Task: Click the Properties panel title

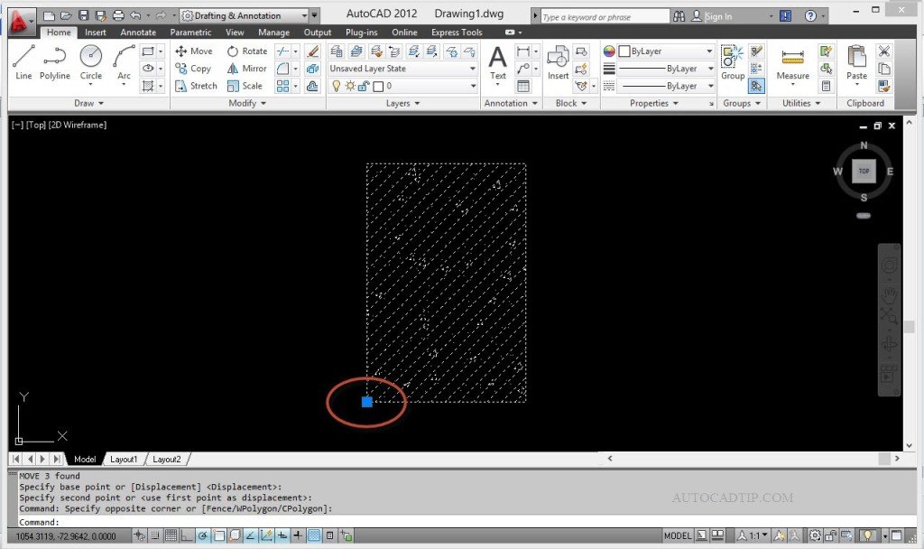Action: pos(654,103)
